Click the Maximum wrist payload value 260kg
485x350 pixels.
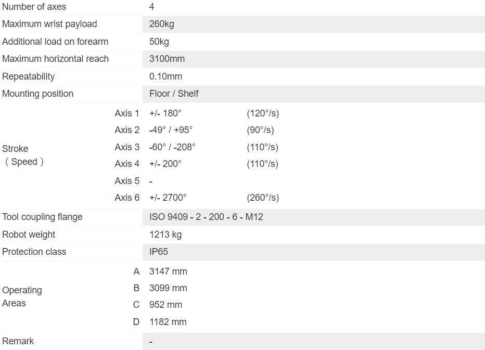tap(161, 24)
